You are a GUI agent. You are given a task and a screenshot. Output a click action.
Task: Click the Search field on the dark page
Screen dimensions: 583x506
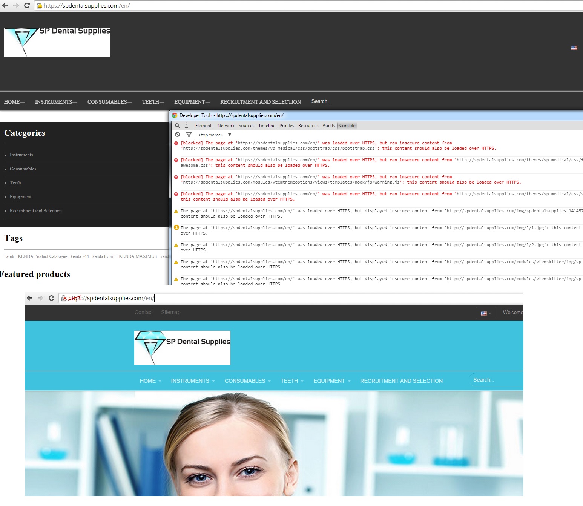(x=321, y=101)
